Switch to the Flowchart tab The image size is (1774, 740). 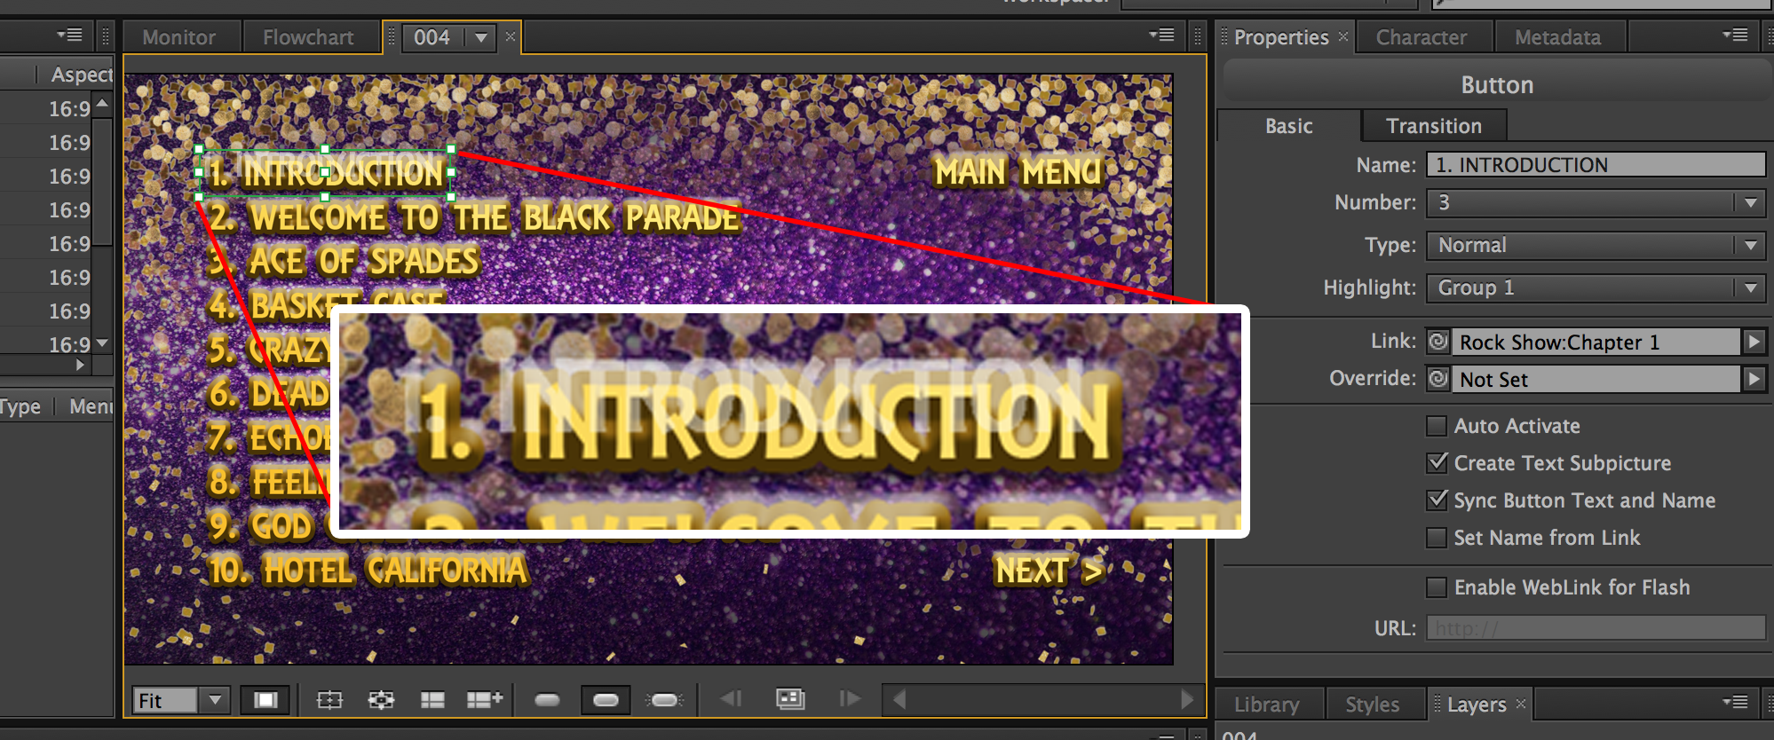[308, 37]
